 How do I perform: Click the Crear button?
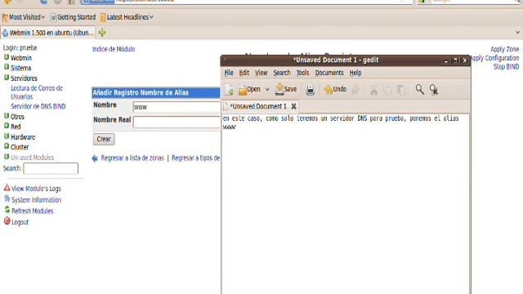104,139
